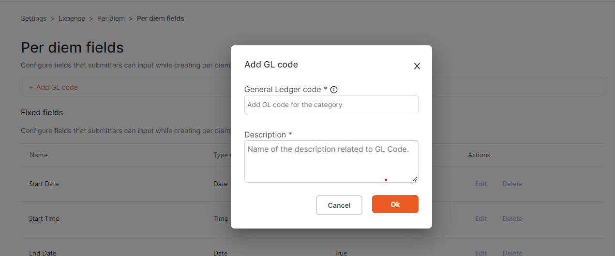Edit the Start Date field row
The height and width of the screenshot is (256, 615).
[481, 184]
